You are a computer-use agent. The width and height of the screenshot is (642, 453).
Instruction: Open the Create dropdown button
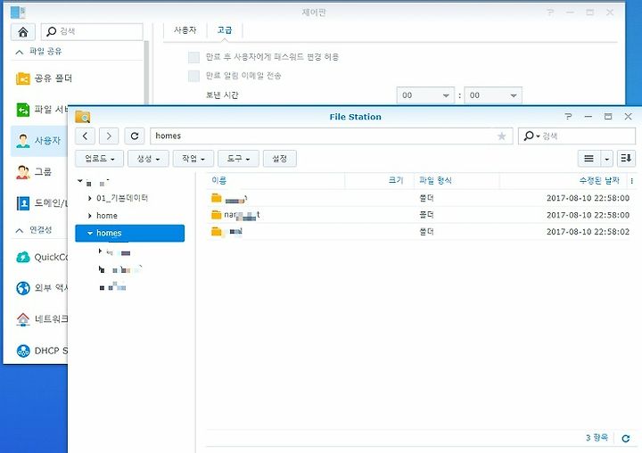[x=148, y=159]
